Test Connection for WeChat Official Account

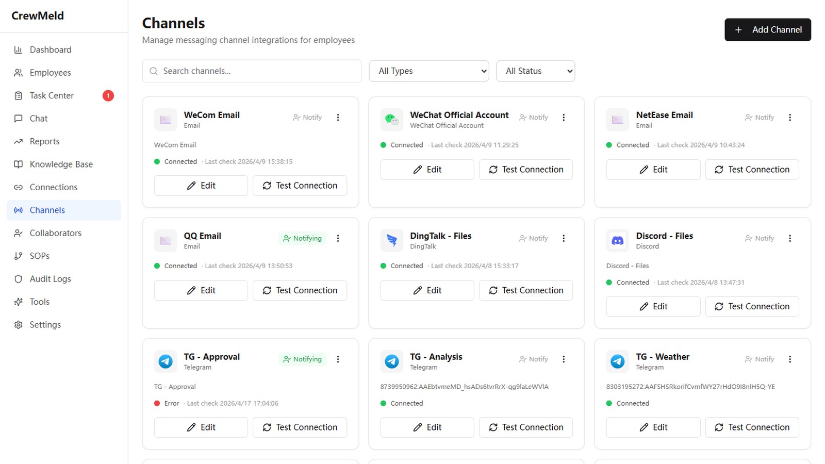pos(526,170)
